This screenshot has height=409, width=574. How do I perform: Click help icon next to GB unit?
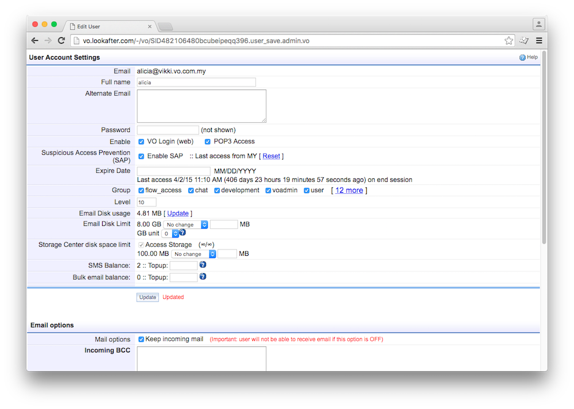[x=183, y=232]
